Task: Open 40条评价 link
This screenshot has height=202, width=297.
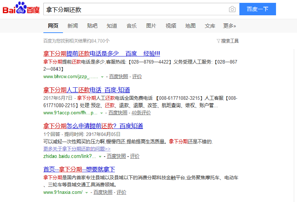Action: (x=141, y=113)
